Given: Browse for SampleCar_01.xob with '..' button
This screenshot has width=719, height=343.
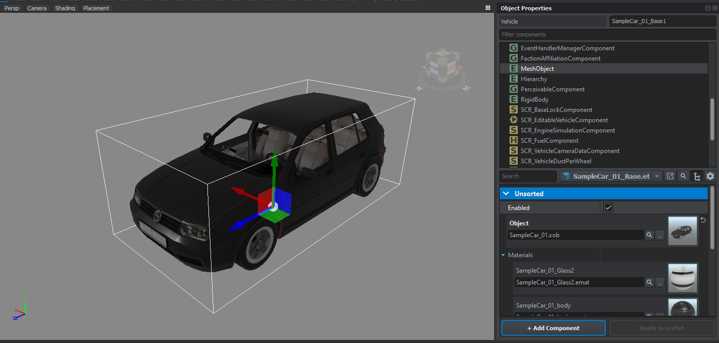Looking at the screenshot, I should pos(660,235).
